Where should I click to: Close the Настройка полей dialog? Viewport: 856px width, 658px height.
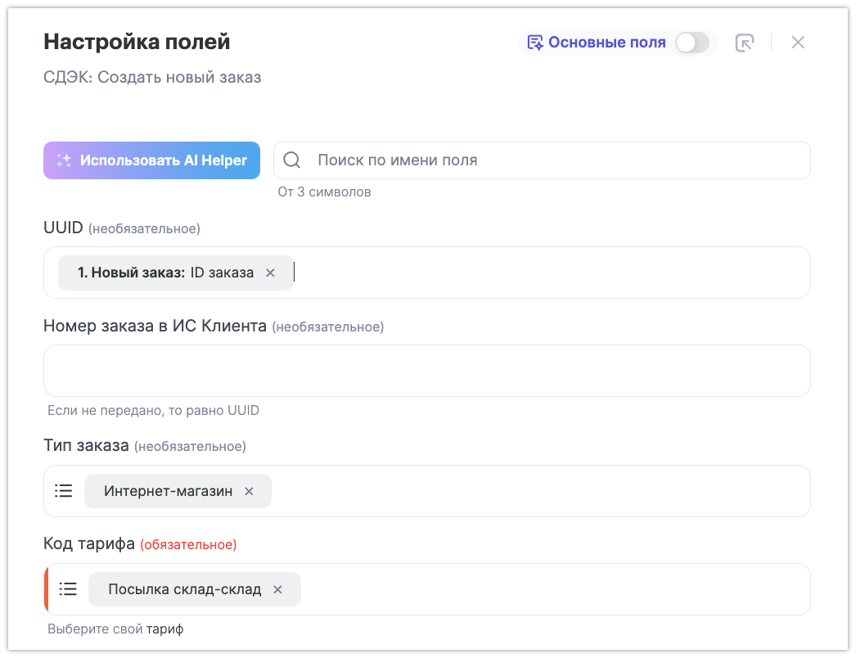pyautogui.click(x=798, y=43)
